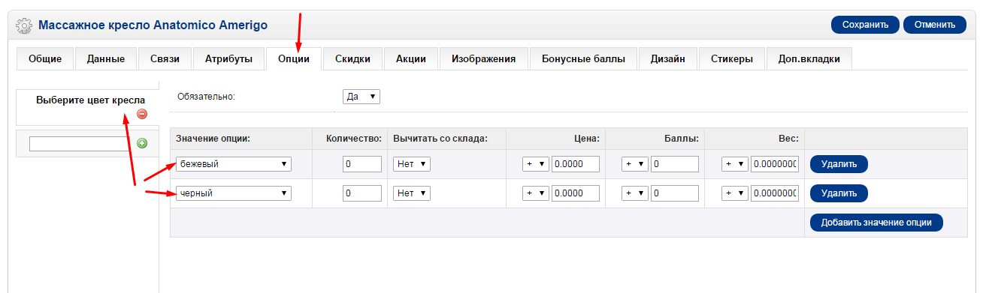The height and width of the screenshot is (293, 983).
Task: Delete the бежевый option value row
Action: 839,164
